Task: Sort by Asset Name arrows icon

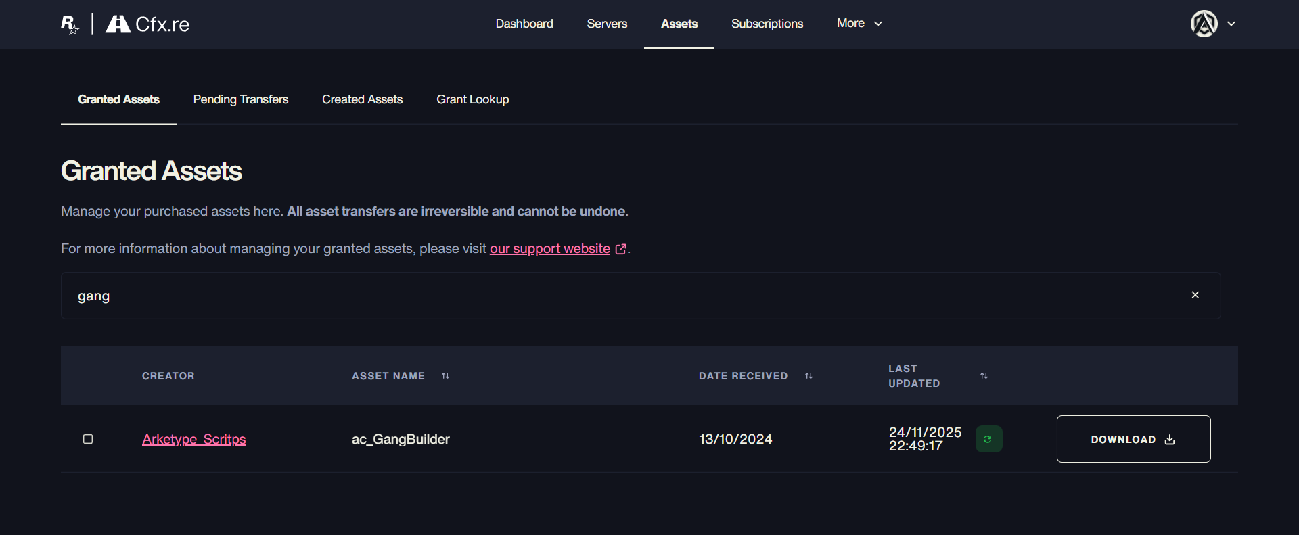Action: tap(445, 376)
